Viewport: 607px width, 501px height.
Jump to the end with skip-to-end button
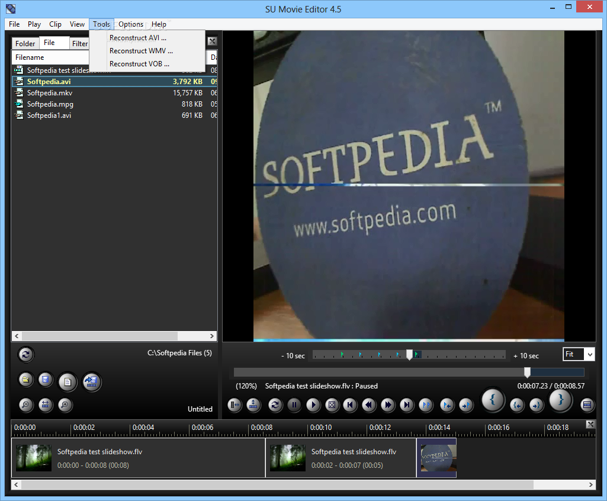coord(407,405)
